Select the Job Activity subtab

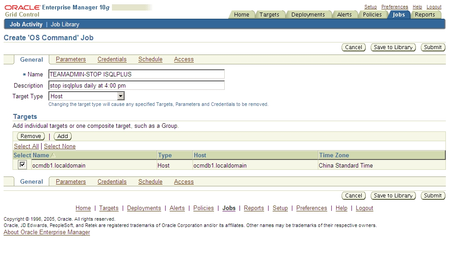coord(26,24)
